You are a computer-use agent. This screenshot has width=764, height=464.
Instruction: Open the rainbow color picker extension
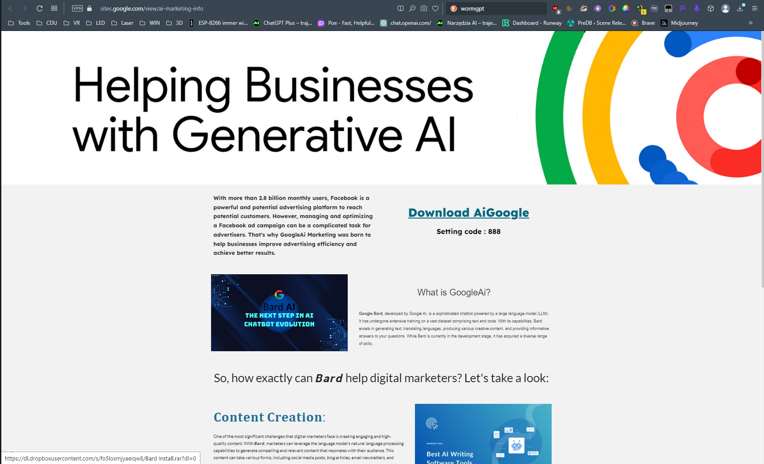pos(626,8)
